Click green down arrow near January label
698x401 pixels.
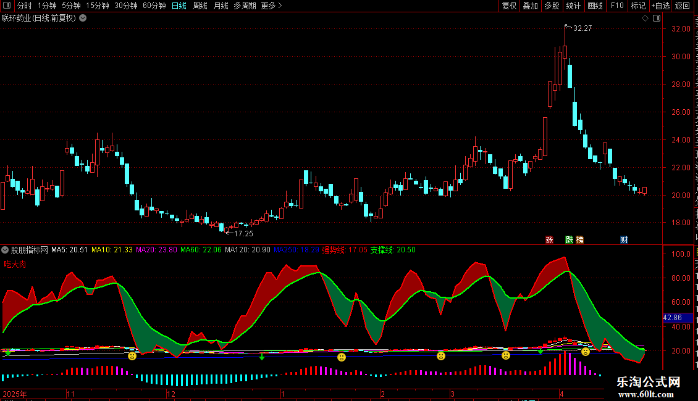pyautogui.click(x=262, y=356)
